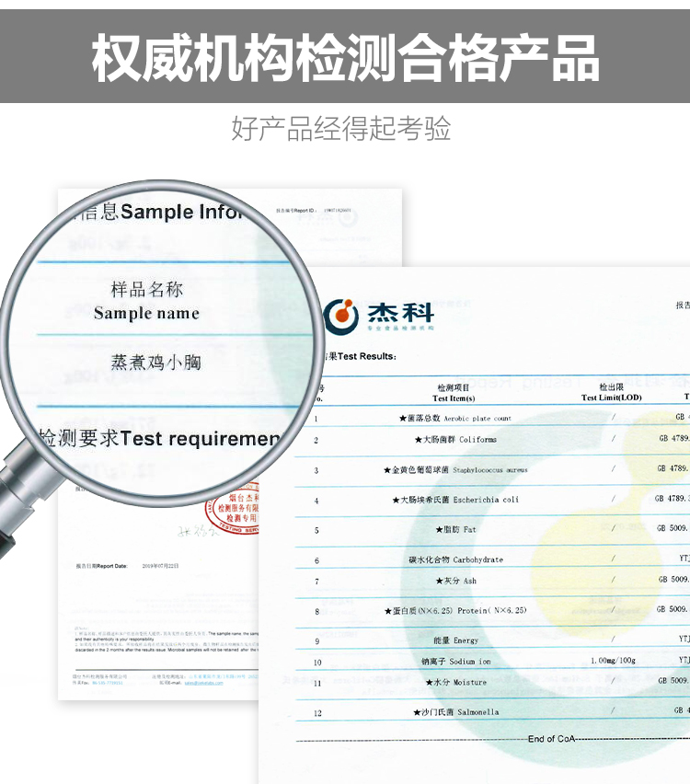Click the 'Test Results:' label
Image resolution: width=690 pixels, height=784 pixels.
pyautogui.click(x=360, y=356)
